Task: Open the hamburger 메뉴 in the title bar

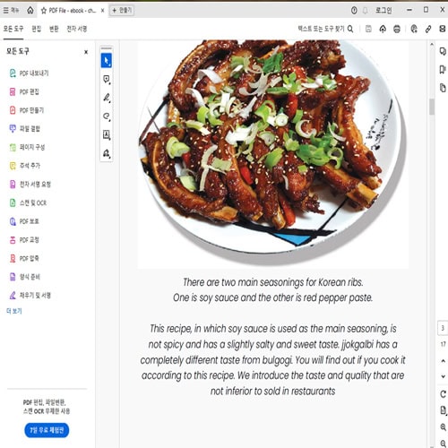Action: pyautogui.click(x=11, y=11)
